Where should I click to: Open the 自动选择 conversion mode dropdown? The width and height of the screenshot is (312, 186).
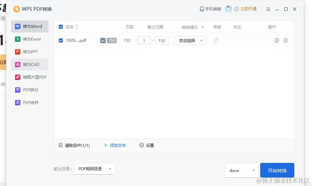(190, 40)
